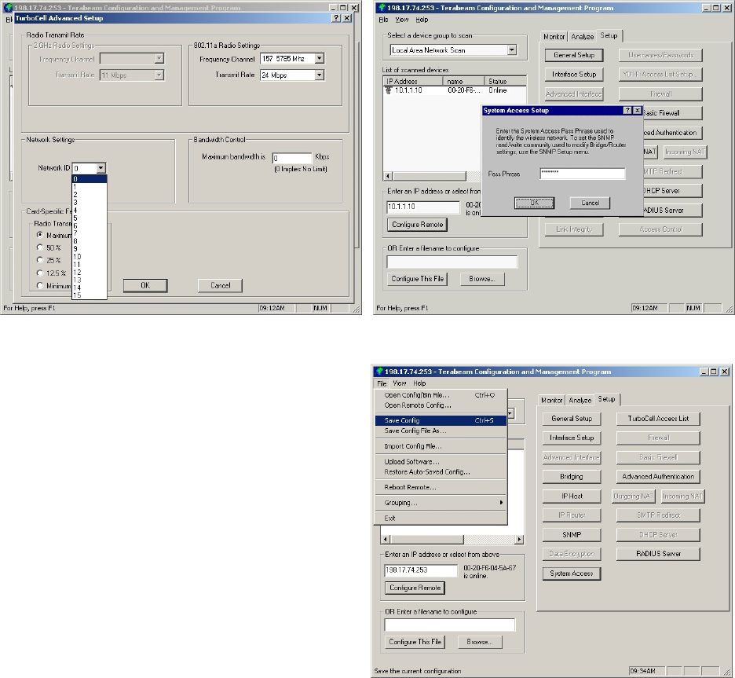Cancel the System Access Setup dialog

591,203
